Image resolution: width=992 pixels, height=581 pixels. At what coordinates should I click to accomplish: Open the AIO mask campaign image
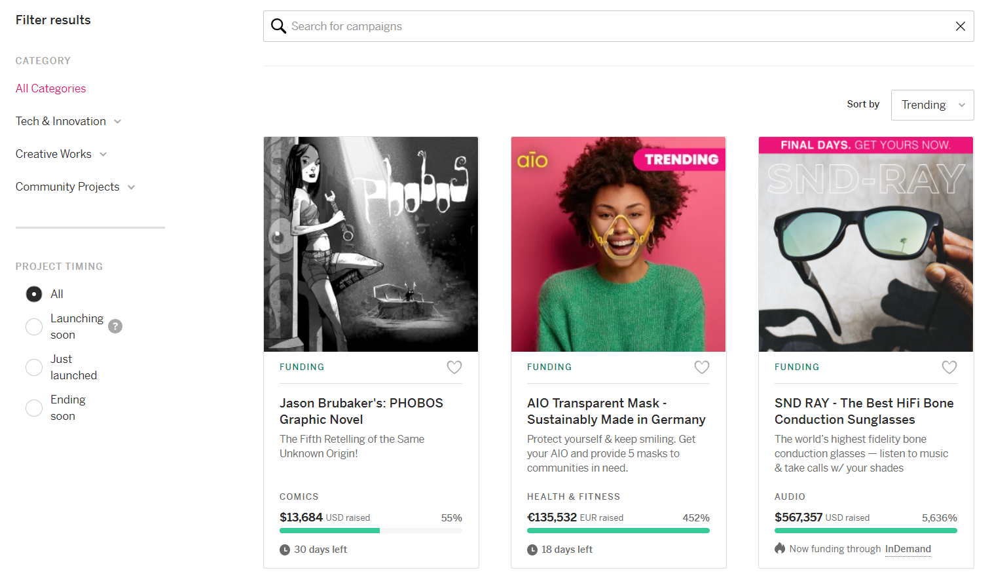619,244
